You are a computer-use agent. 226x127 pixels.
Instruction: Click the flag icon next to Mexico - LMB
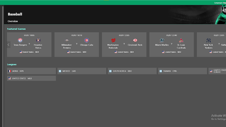point(60,71)
